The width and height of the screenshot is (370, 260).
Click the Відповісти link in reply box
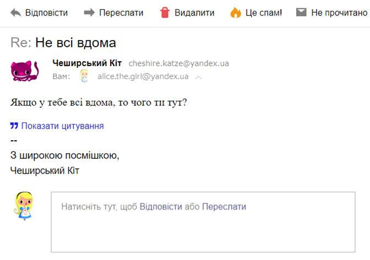(x=161, y=207)
